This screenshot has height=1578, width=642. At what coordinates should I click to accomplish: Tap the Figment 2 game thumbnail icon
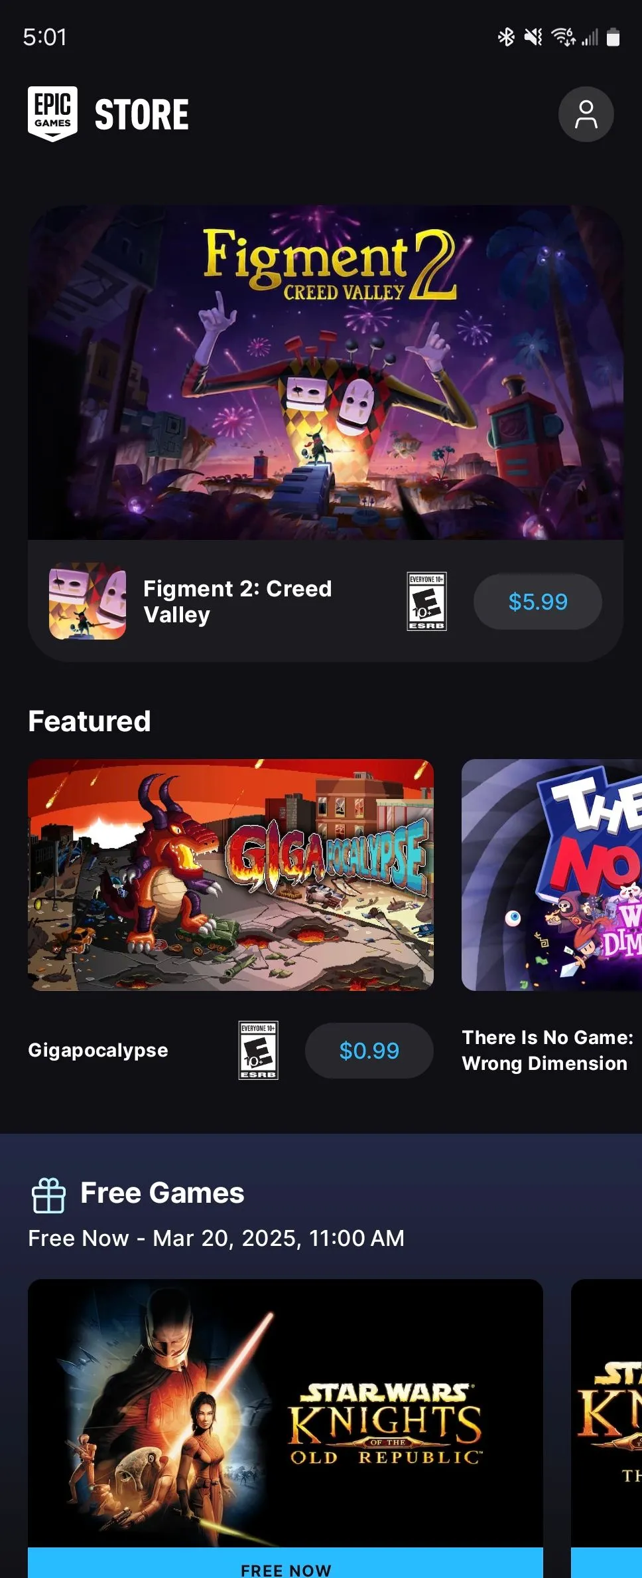[x=88, y=602]
